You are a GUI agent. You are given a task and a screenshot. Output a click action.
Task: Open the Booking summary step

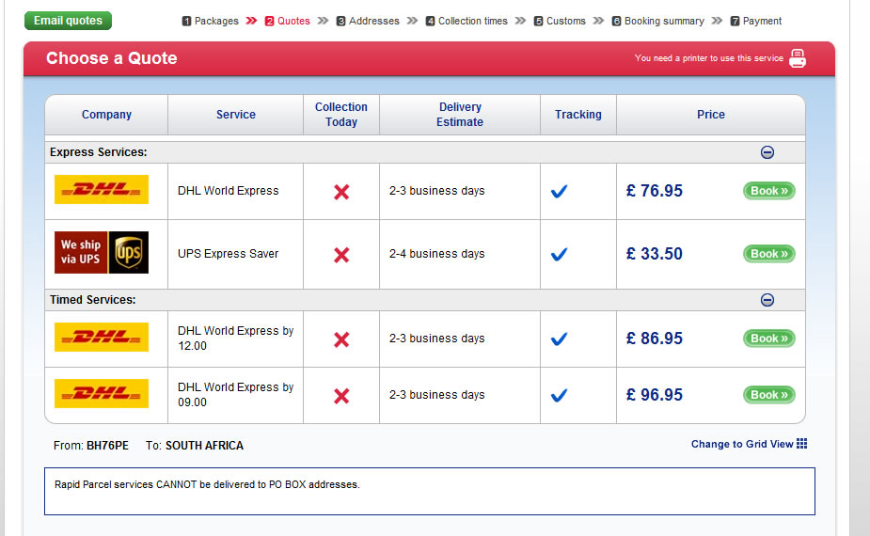coord(657,21)
